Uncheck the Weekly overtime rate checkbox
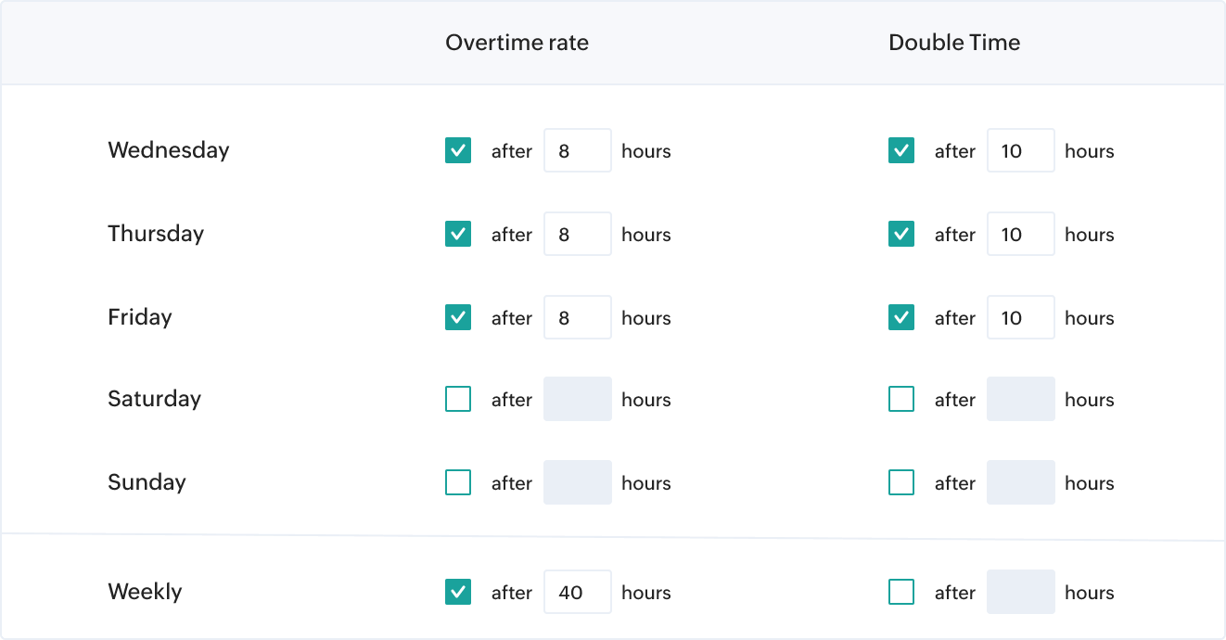The image size is (1226, 640). point(457,592)
